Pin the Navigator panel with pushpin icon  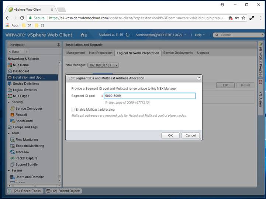pos(58,45)
